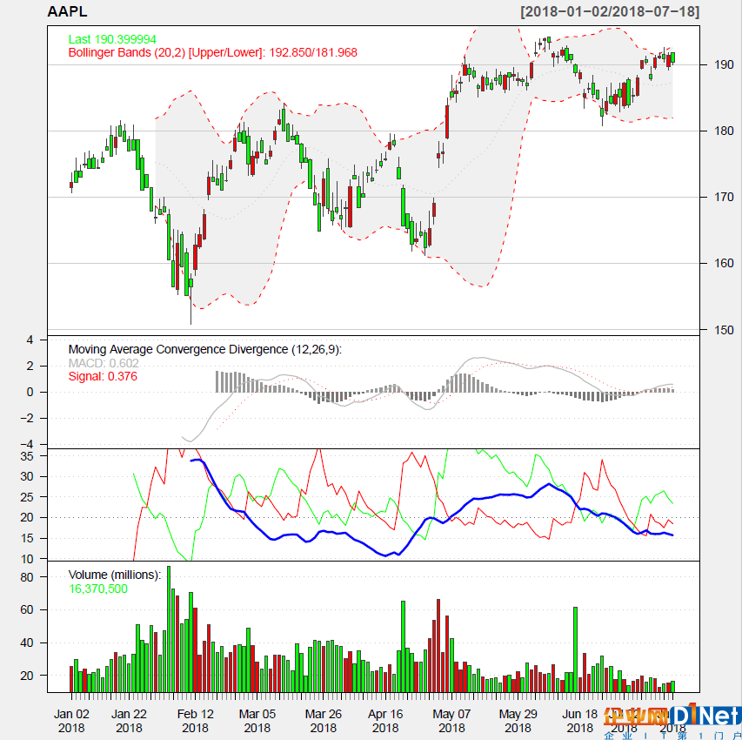
Task: Click the volume axis label 60
Action: (x=27, y=609)
